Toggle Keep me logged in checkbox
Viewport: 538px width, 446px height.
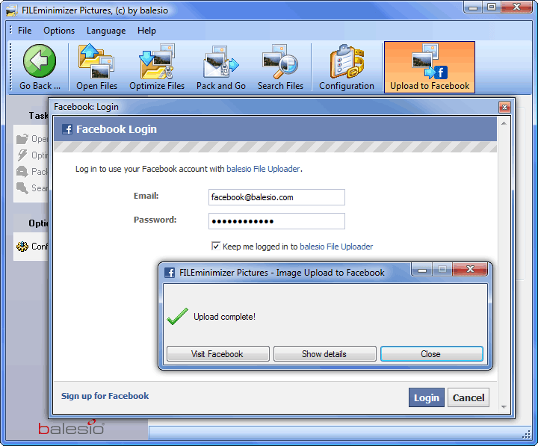(216, 246)
